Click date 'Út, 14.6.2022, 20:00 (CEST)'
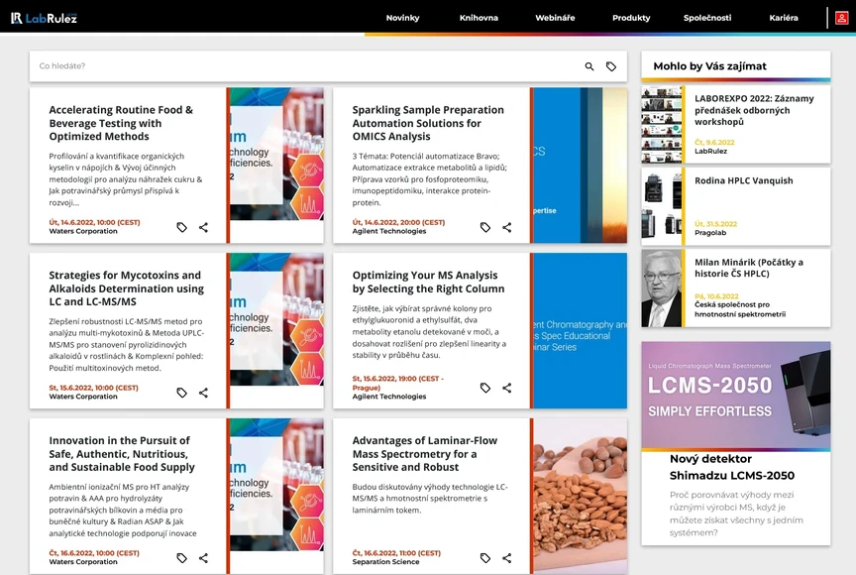856x575 pixels. click(x=398, y=222)
